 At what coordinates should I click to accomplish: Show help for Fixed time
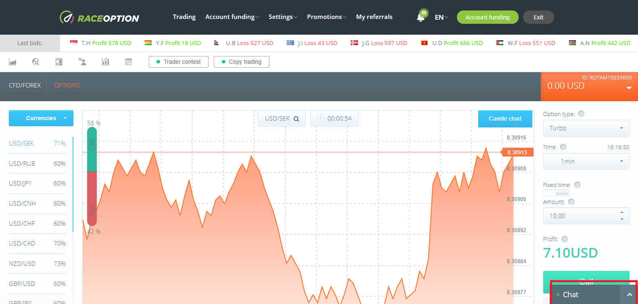pyautogui.click(x=577, y=185)
